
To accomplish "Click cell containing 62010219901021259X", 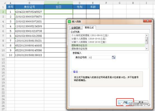I will [29, 36].
